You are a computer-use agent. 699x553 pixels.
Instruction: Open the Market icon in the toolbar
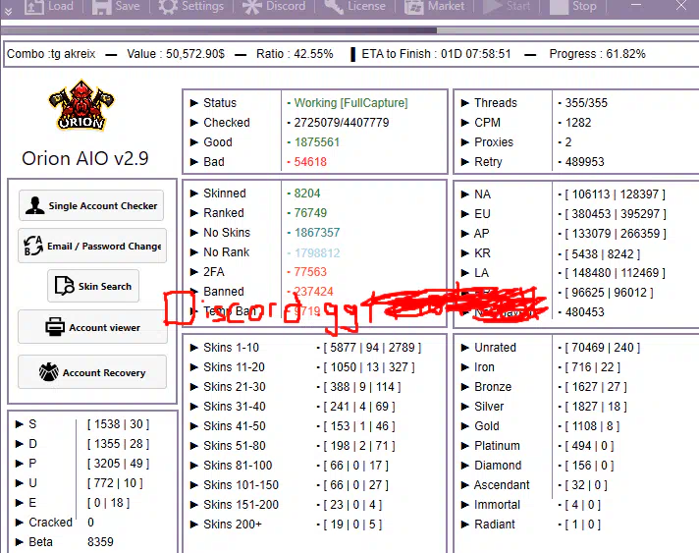point(413,7)
